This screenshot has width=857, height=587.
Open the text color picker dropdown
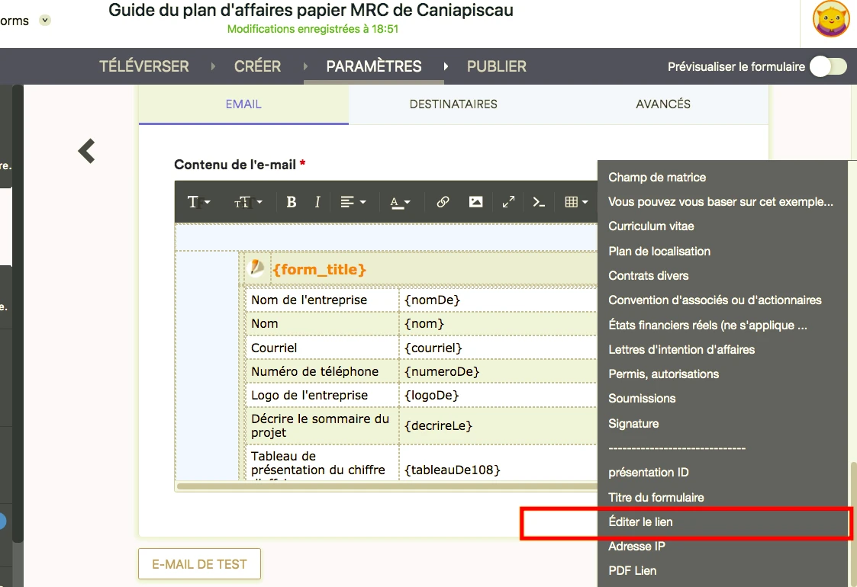pos(400,202)
